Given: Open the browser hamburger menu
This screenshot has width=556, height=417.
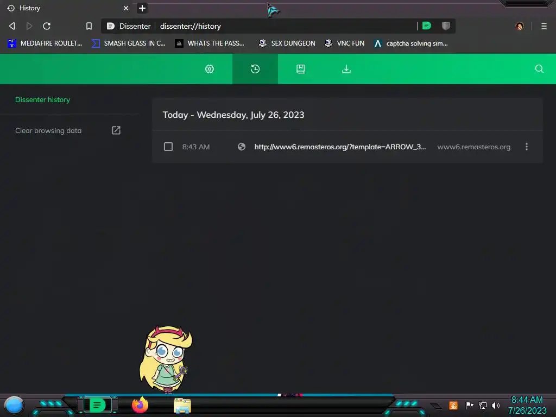Looking at the screenshot, I should pyautogui.click(x=544, y=26).
